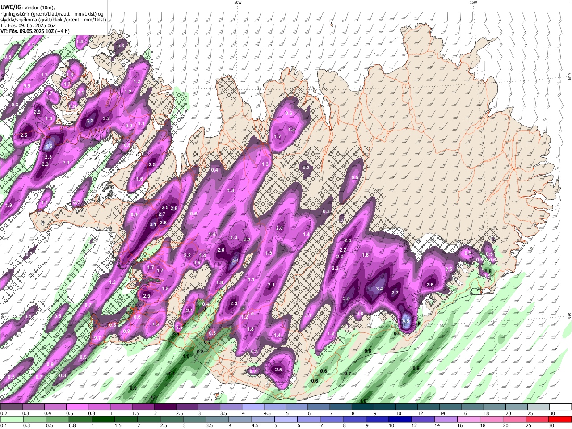Pick the bottom-row legend swatch labeled 9
The width and height of the screenshot is (572, 429).
tap(378, 419)
